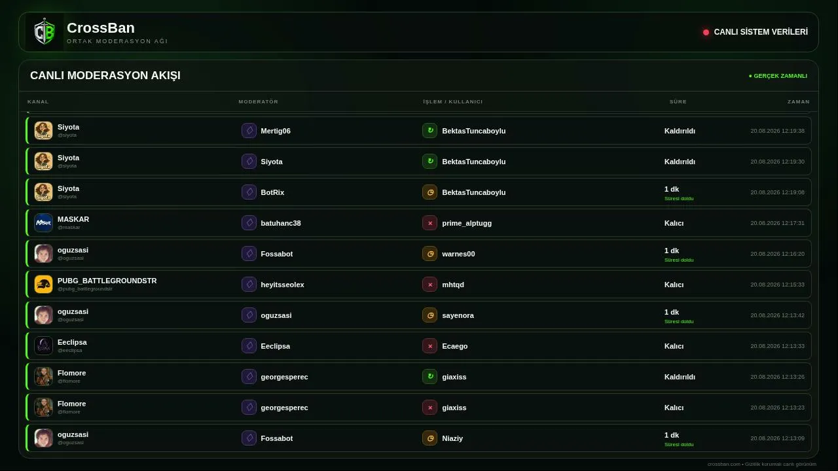Click the Eeclipsa channel avatar
838x471 pixels.
pyautogui.click(x=43, y=345)
